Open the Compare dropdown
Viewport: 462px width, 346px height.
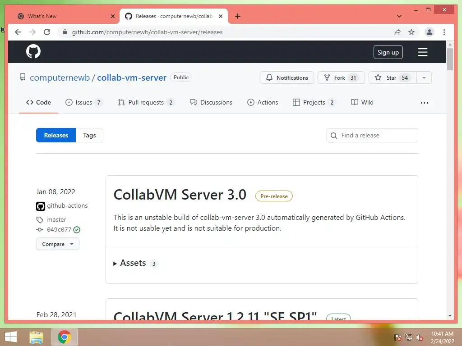click(58, 244)
